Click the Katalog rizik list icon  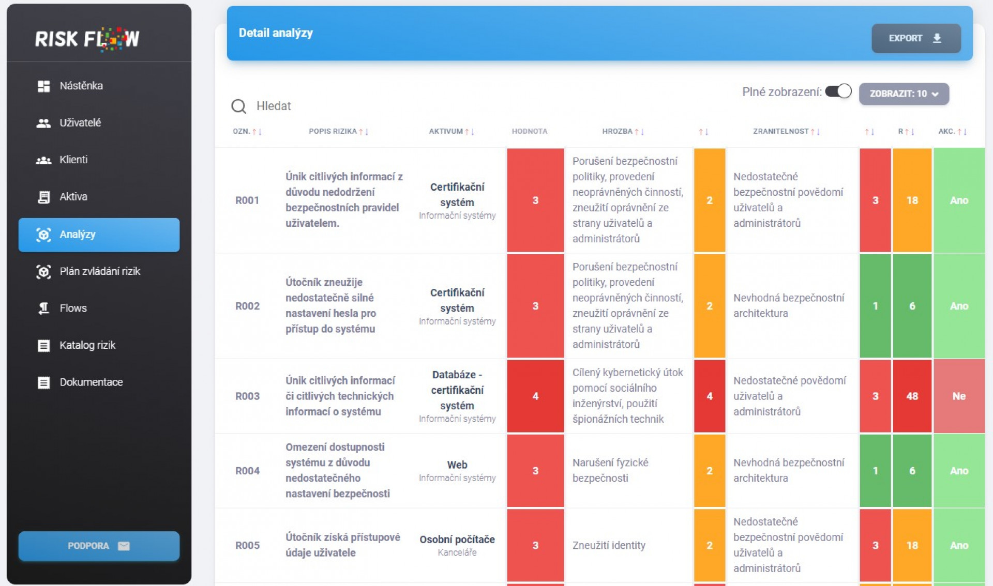[43, 345]
